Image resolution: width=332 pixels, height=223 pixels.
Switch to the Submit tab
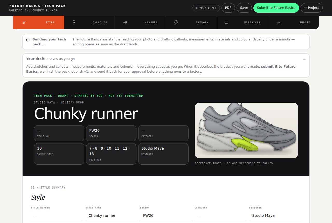294,23
